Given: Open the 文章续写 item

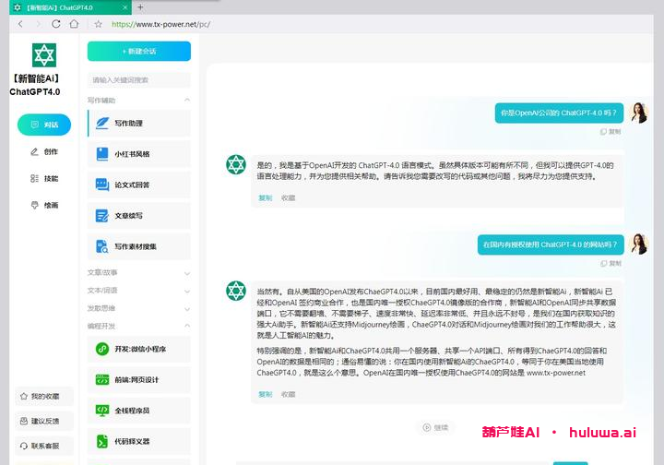Looking at the screenshot, I should click(x=139, y=216).
